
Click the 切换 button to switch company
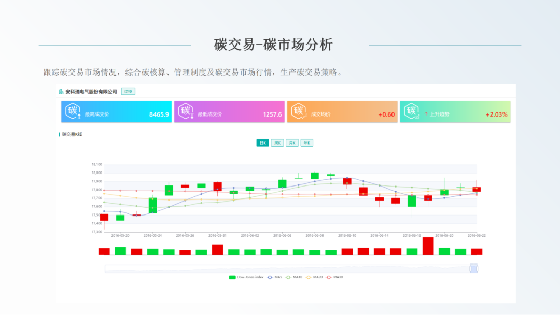click(128, 92)
